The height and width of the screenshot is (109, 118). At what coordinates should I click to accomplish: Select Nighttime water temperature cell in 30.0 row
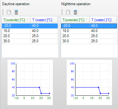tap(104, 41)
